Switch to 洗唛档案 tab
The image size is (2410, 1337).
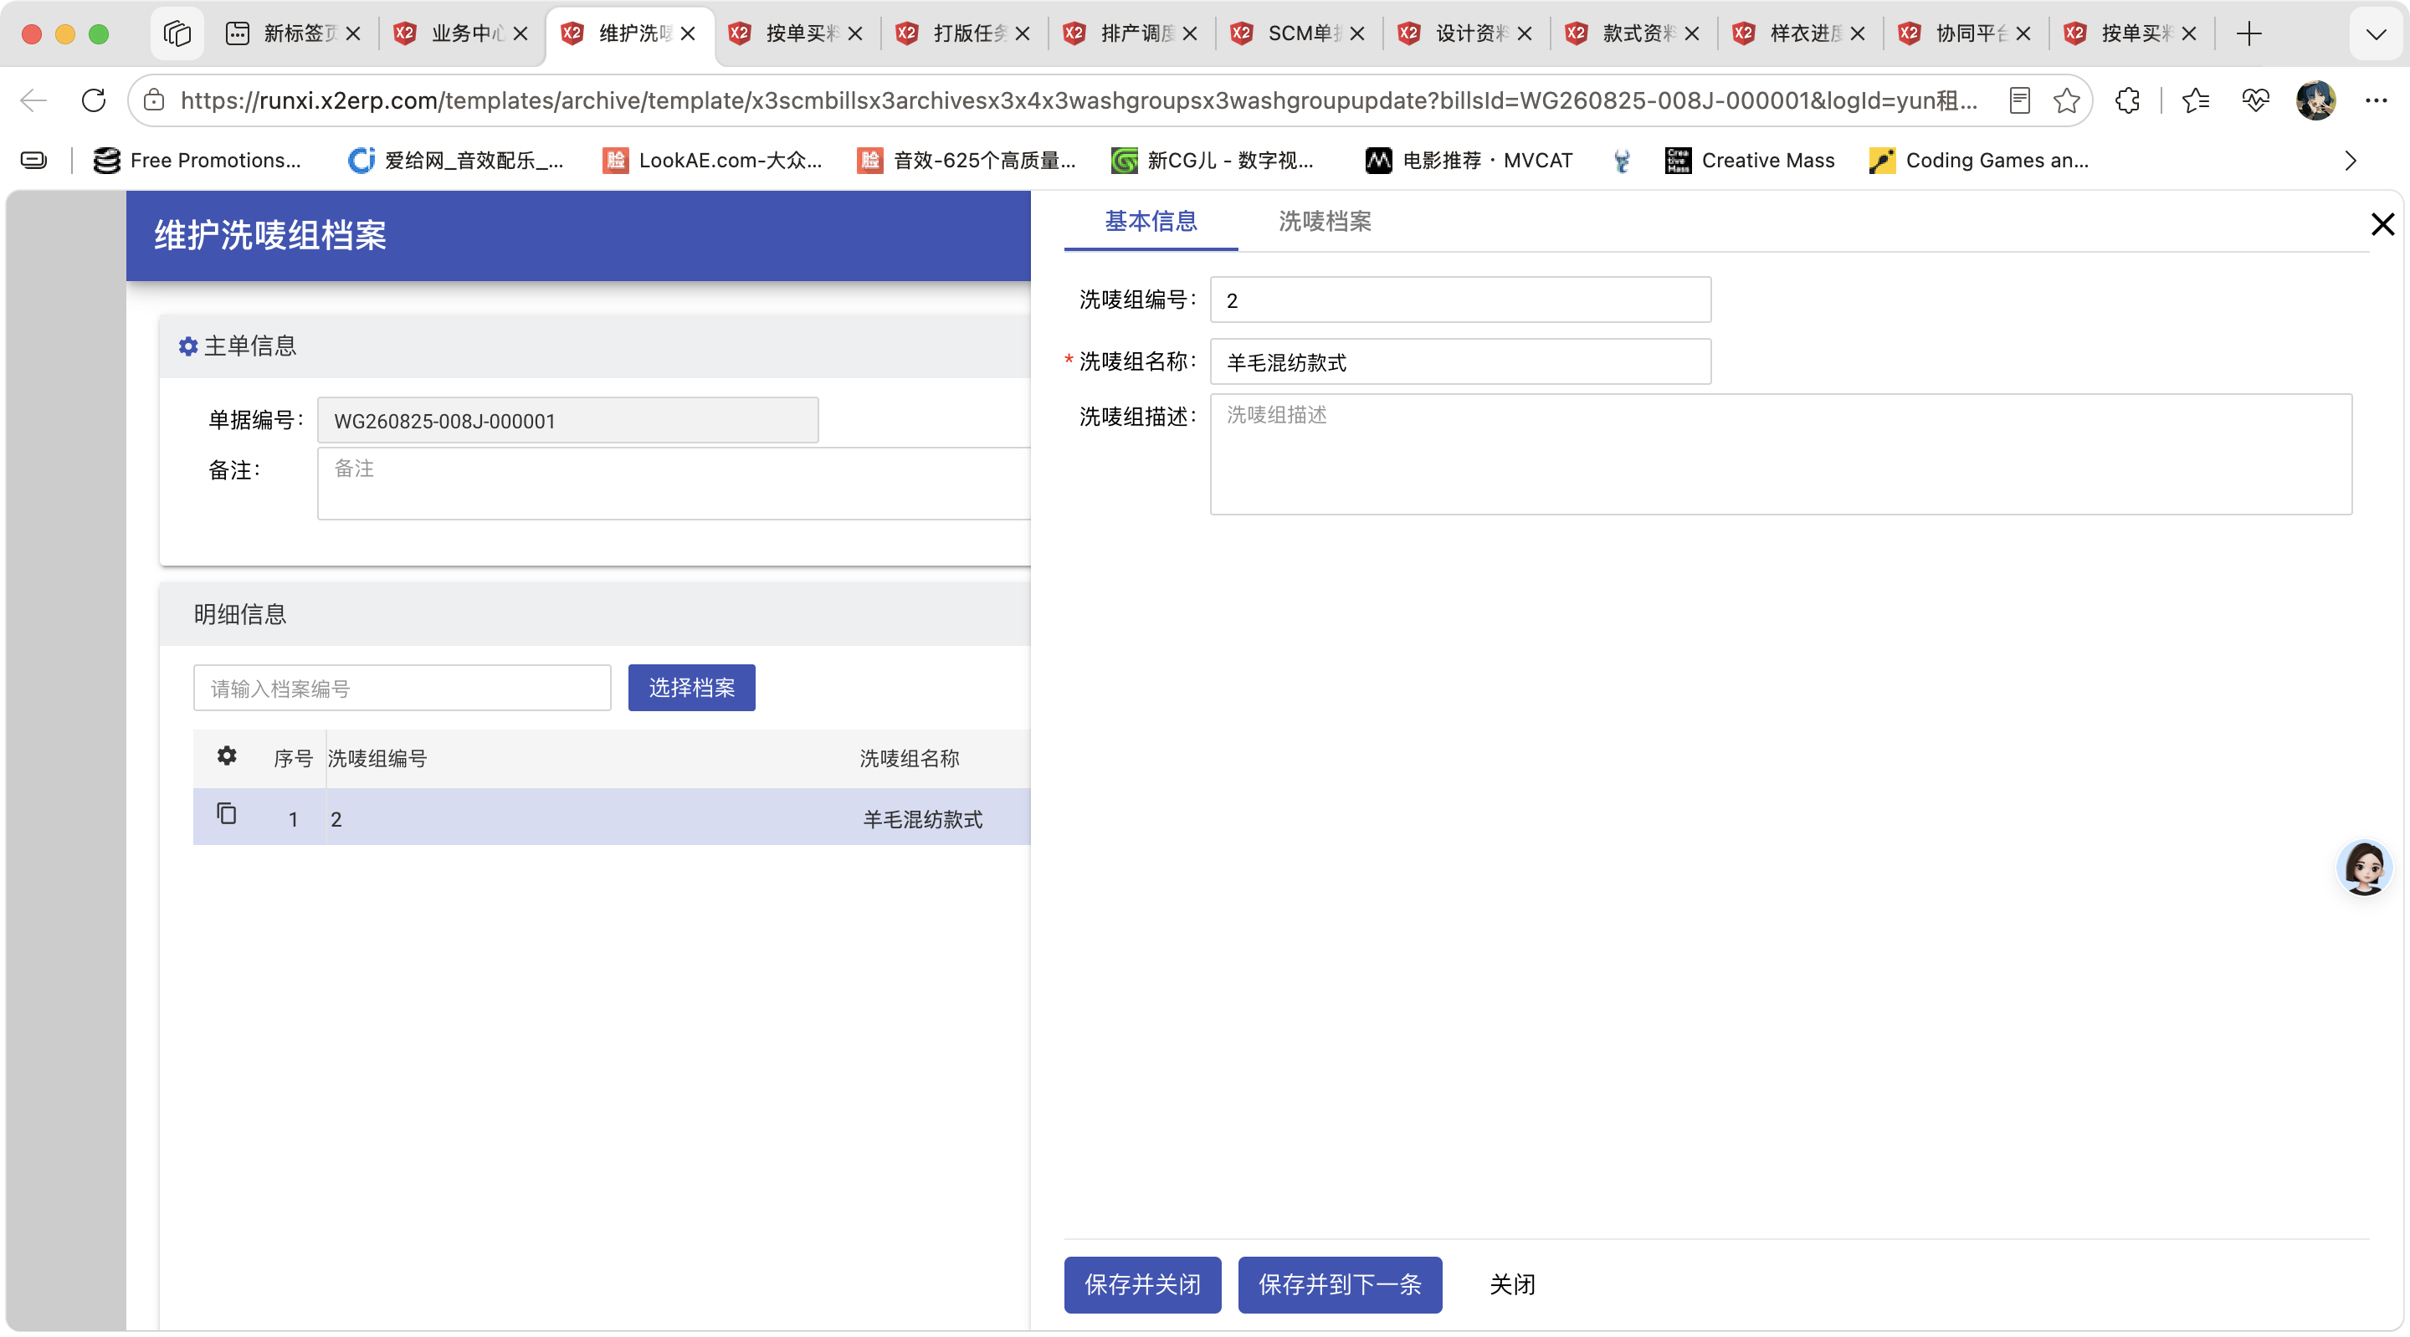point(1325,222)
